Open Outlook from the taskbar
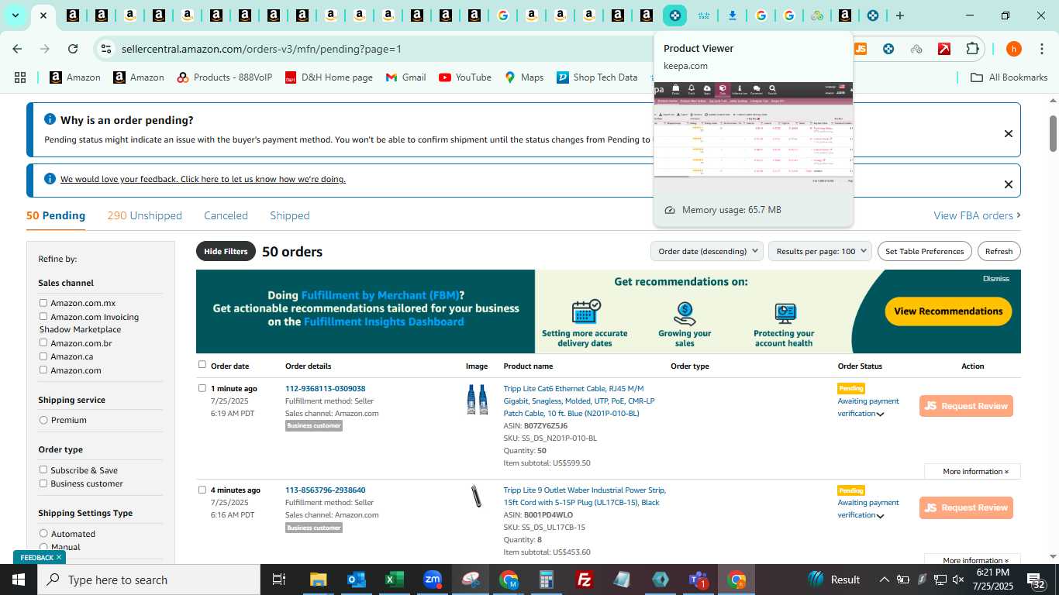Viewport: 1059px width, 595px height. (x=356, y=580)
